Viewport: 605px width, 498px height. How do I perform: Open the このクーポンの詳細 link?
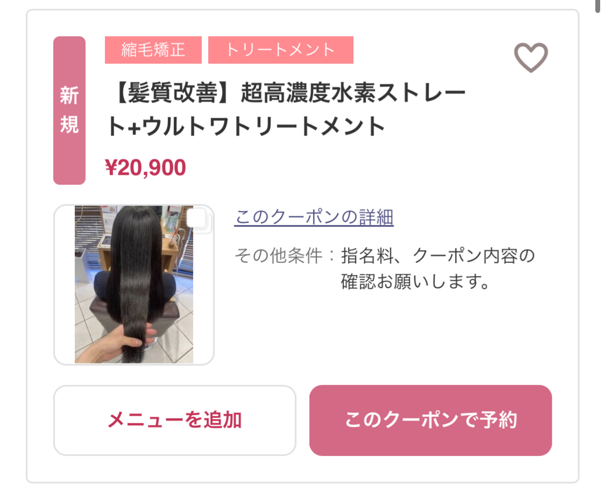[314, 217]
